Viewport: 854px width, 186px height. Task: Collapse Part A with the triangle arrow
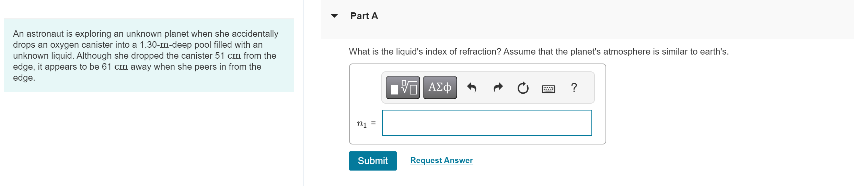pos(334,16)
